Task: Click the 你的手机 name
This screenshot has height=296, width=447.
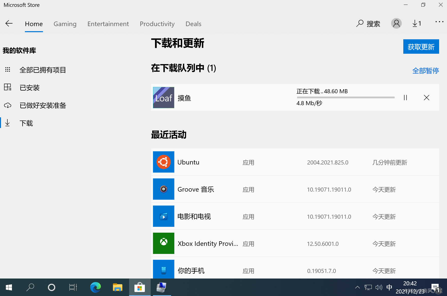Action: 191,271
